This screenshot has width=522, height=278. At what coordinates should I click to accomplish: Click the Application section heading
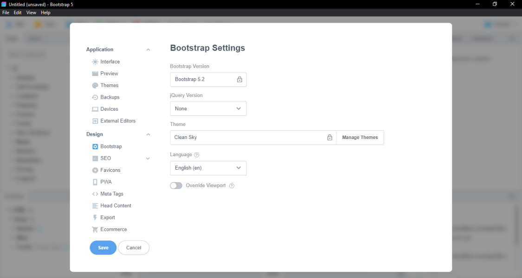[x=100, y=50]
